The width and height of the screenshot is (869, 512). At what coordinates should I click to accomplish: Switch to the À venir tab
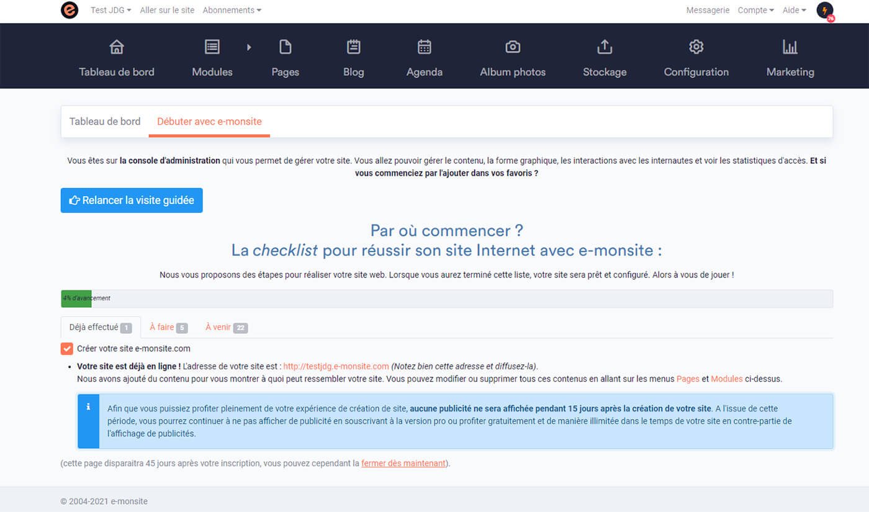[x=227, y=327]
